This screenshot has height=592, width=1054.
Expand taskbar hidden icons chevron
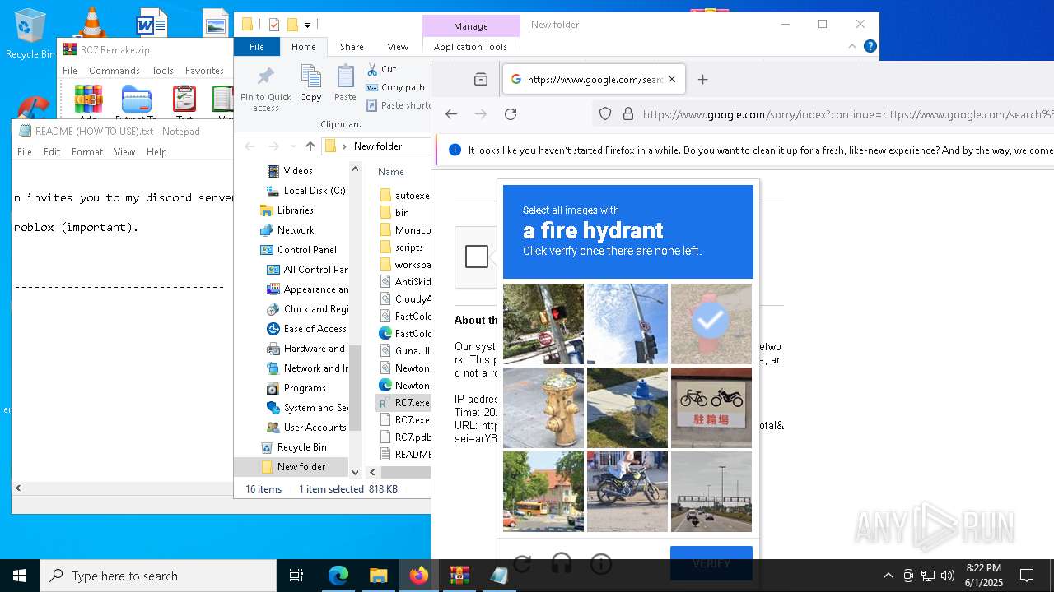pos(888,576)
